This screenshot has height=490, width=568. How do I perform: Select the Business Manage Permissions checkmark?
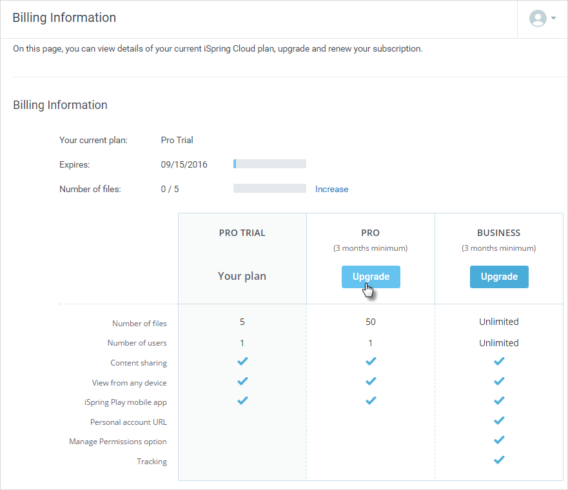(499, 440)
